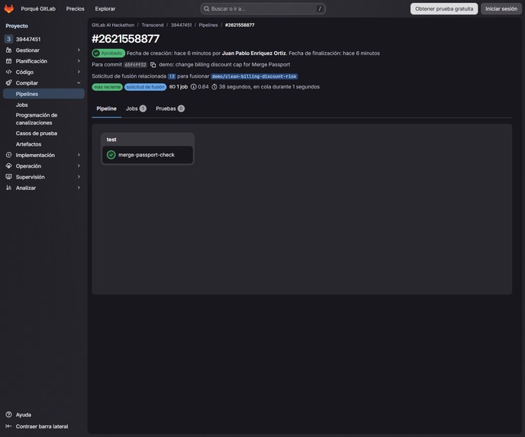Viewport: 525px width, 437px height.
Task: Click the Aprobado status badge
Action: coord(108,53)
